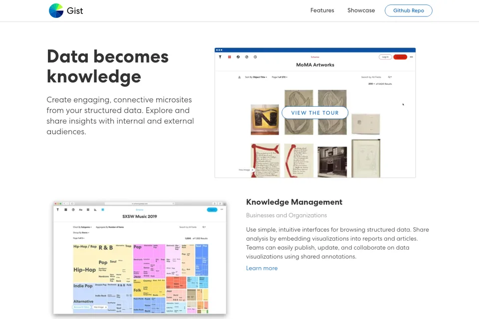The height and width of the screenshot is (319, 479).
Task: Click the clock timeline icon in MoMA Artworks
Action: (x=255, y=57)
